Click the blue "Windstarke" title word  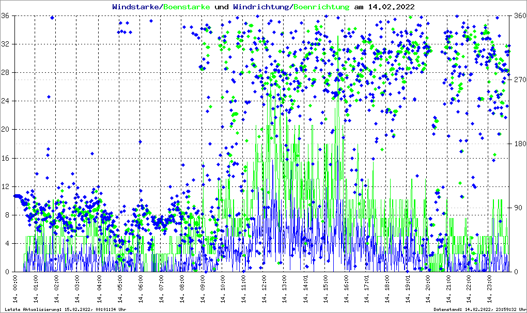136,7
